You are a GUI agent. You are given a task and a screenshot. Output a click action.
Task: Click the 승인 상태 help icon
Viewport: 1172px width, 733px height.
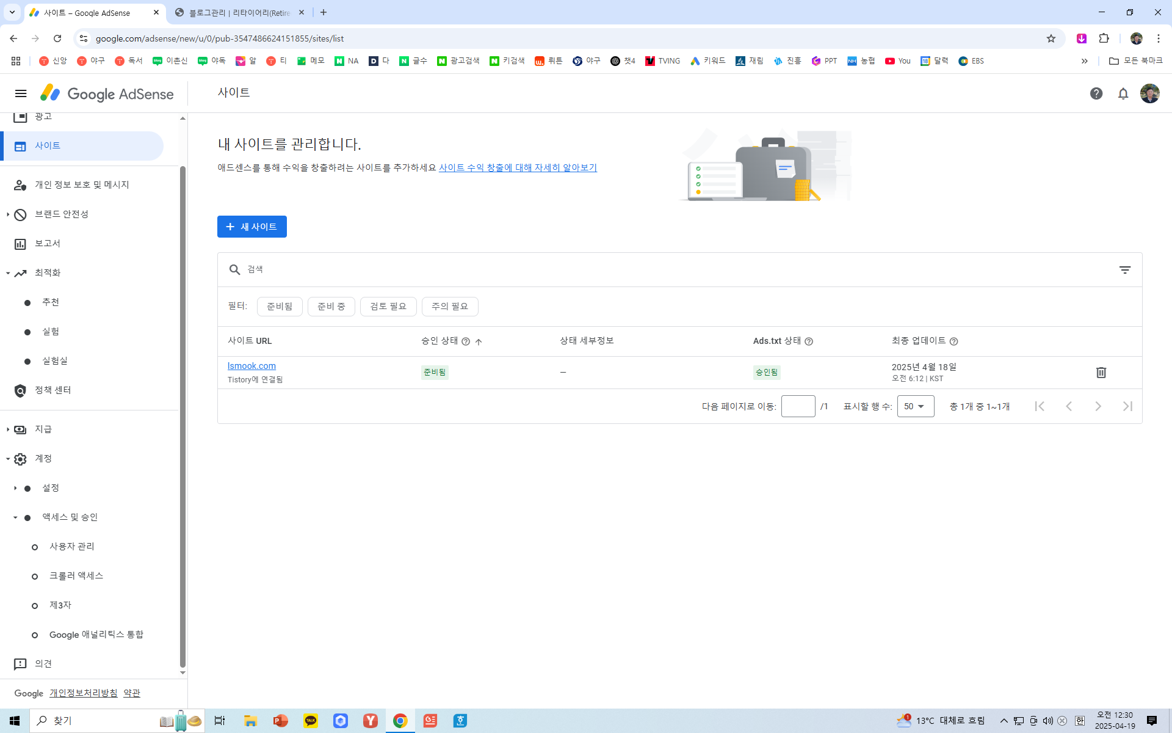(466, 341)
